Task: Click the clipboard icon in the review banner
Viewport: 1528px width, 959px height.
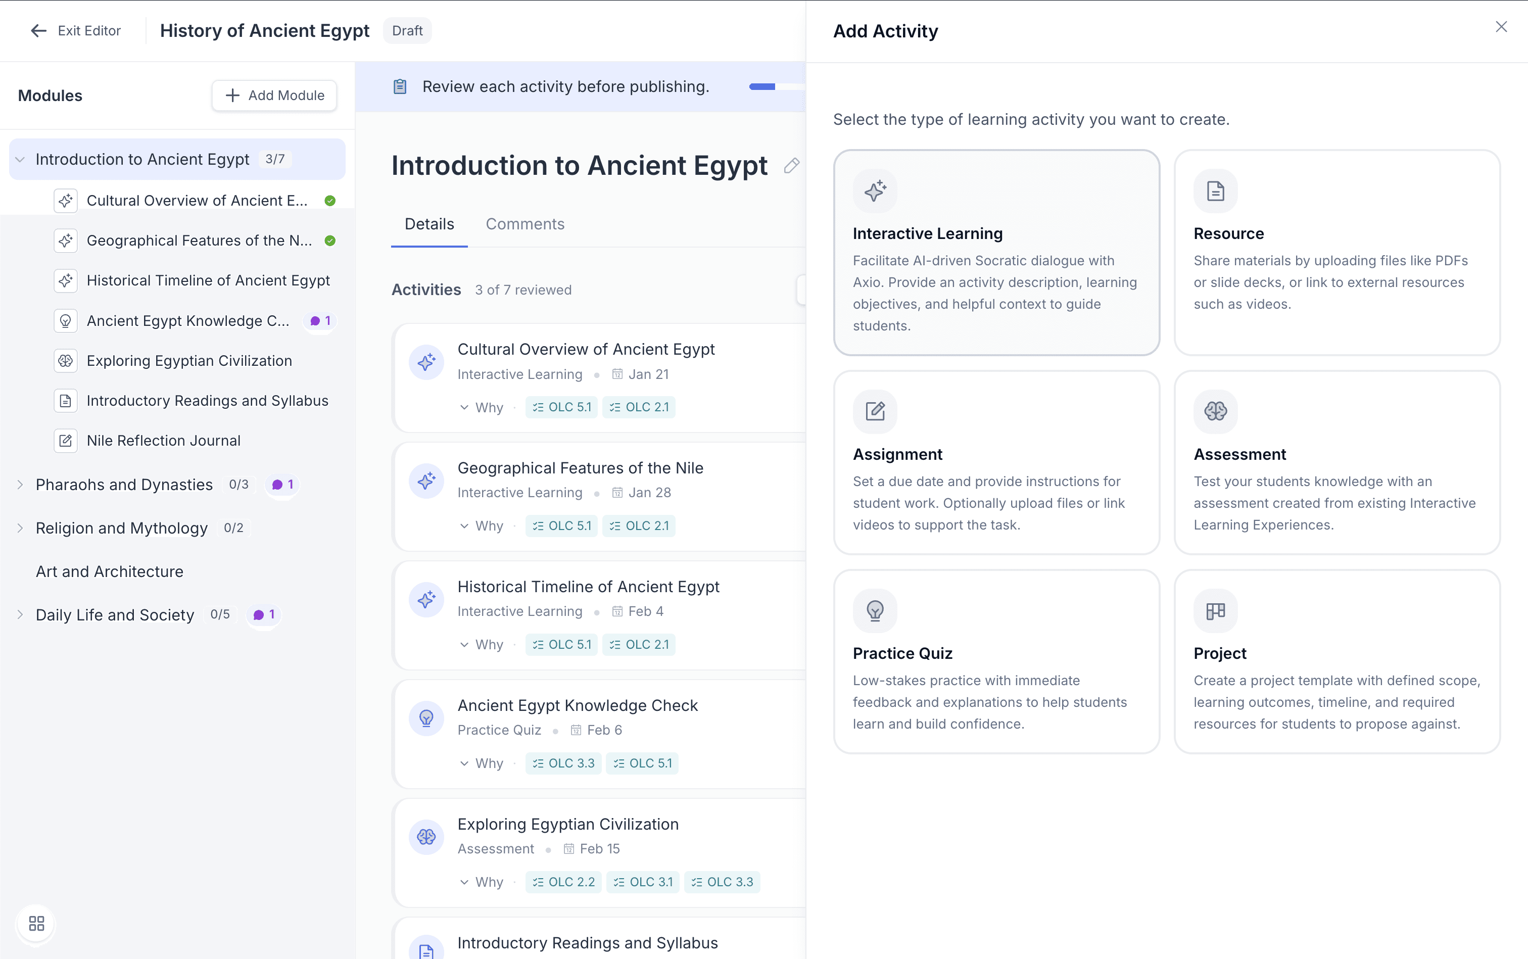Action: point(400,86)
